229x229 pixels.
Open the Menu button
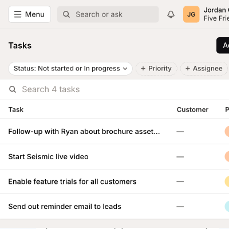tap(29, 14)
